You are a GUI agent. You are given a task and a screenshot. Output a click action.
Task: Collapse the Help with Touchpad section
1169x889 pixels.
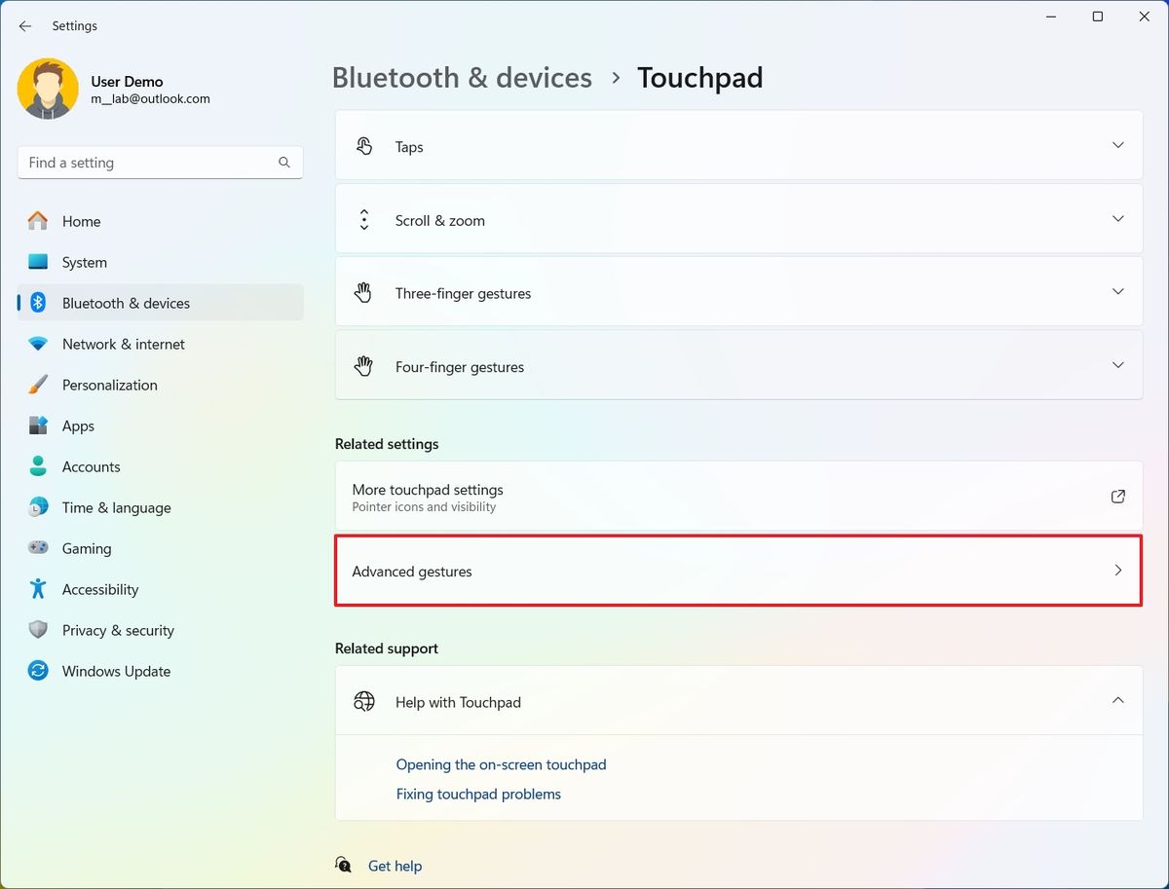tap(1117, 700)
